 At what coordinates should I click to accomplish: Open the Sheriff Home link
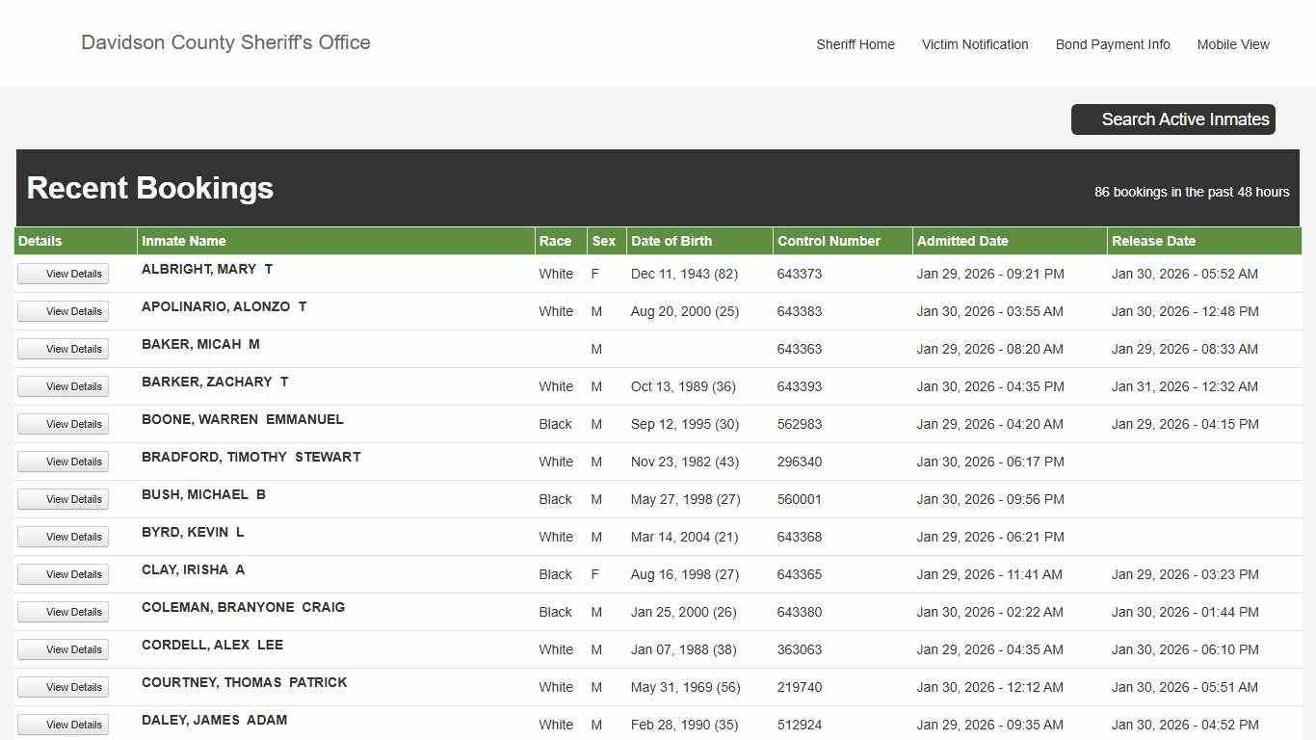(x=855, y=44)
